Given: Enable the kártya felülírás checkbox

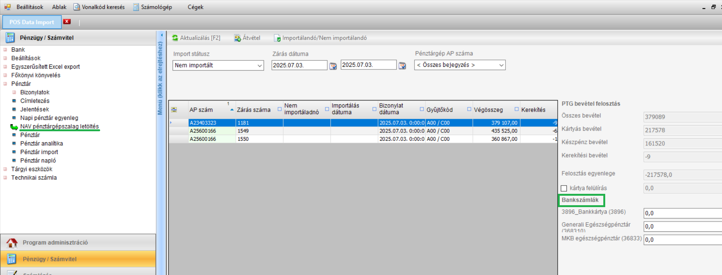Looking at the screenshot, I should coord(564,189).
